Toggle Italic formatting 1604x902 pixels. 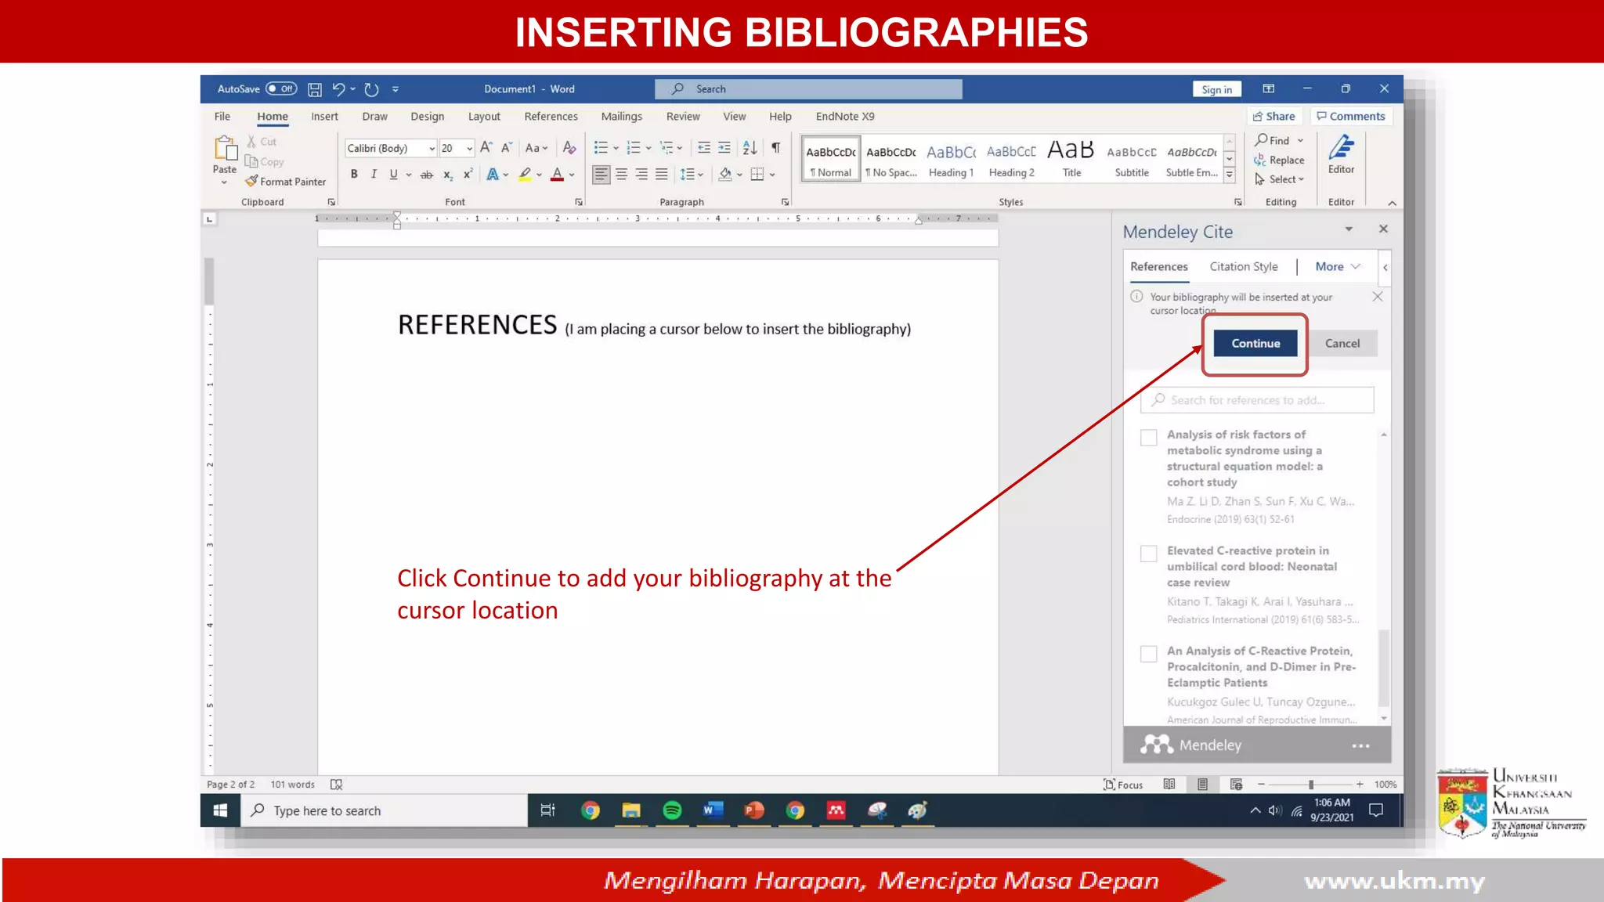pyautogui.click(x=374, y=175)
